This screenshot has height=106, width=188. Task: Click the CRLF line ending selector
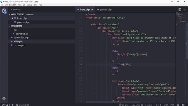point(166,105)
